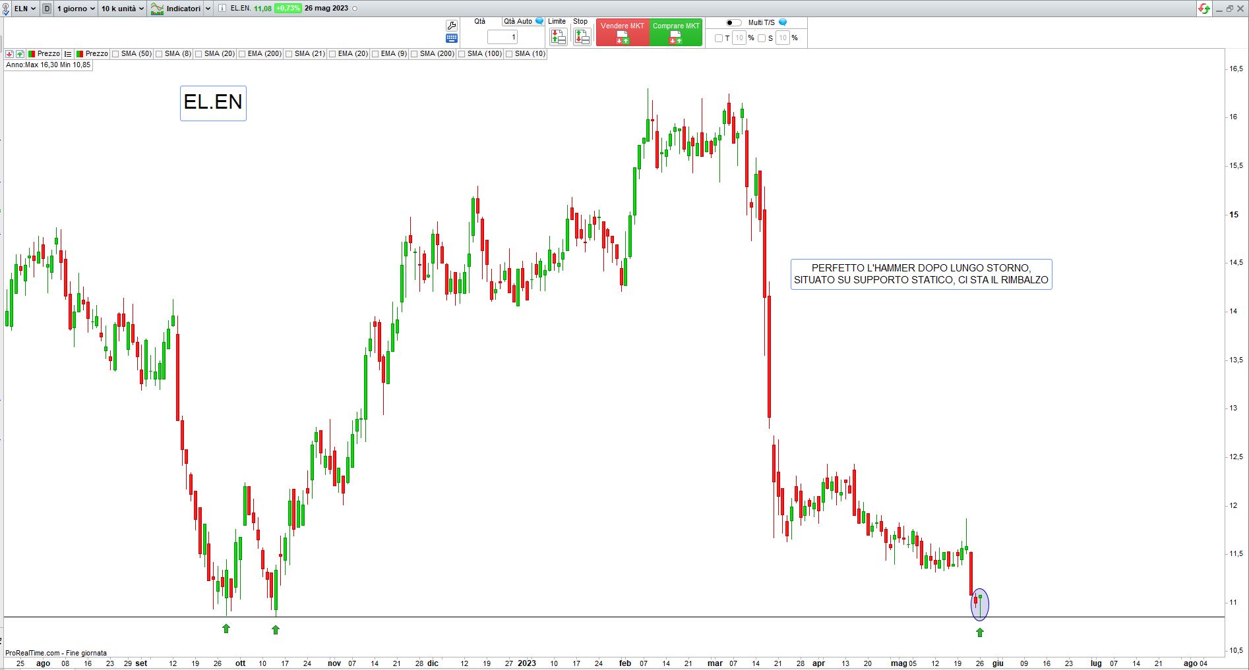The width and height of the screenshot is (1249, 670).
Task: Click the first Prezzo legend label
Action: tap(49, 54)
